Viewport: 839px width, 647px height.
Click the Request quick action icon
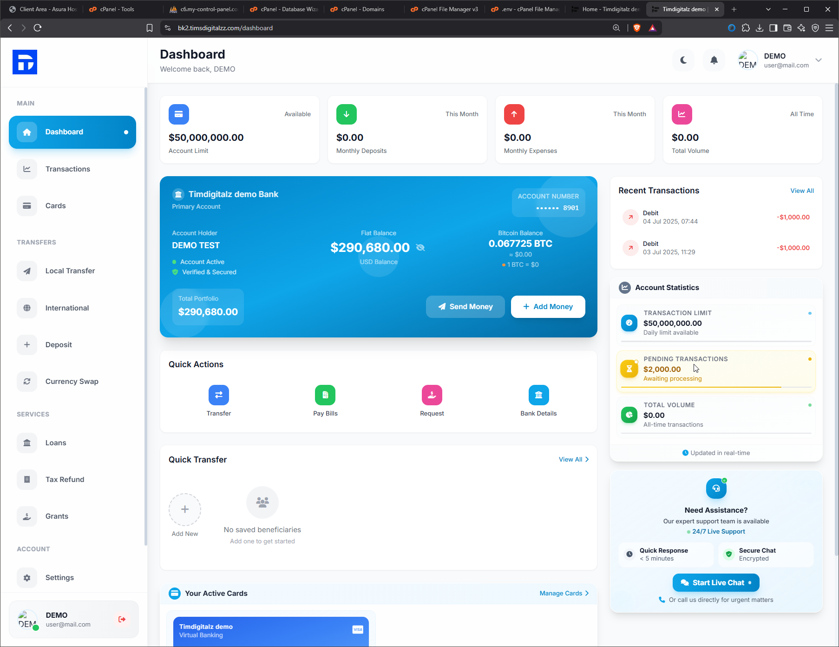tap(432, 395)
